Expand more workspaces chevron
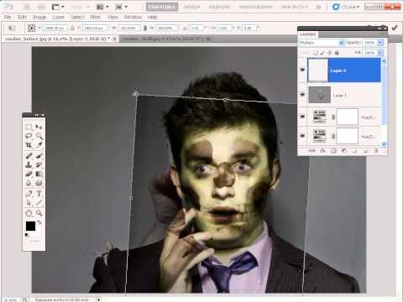Viewport: 403px width, 302px height. pyautogui.click(x=318, y=7)
